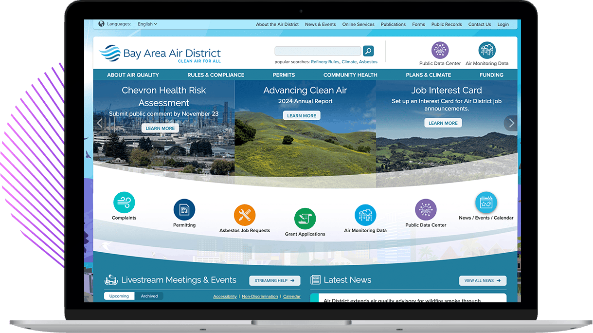
Task: Click the magnifier search button
Action: click(x=368, y=51)
